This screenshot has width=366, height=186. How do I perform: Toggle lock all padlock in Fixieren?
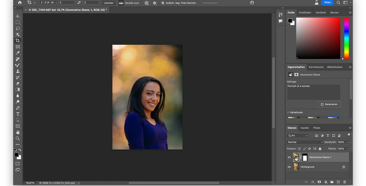point(320,148)
